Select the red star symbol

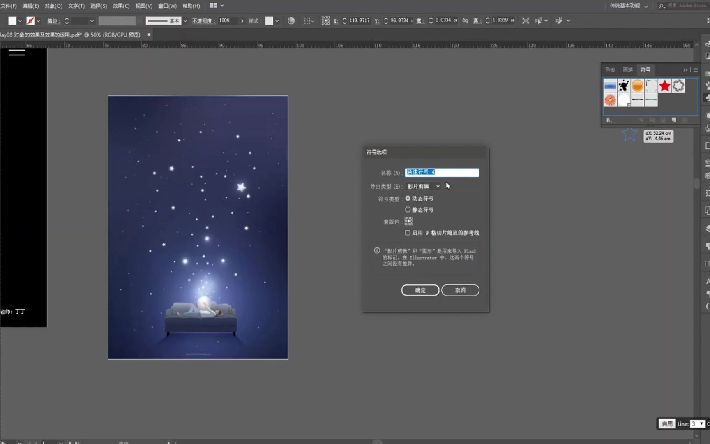click(664, 86)
